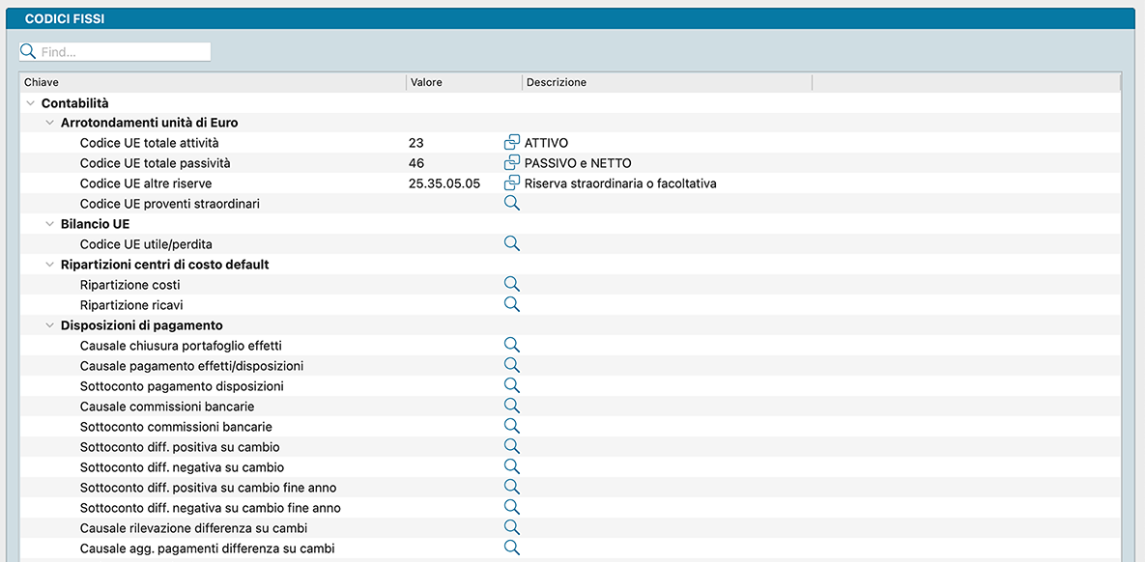Click lookup magnifier for Causale chiusura portafoglio effetti
This screenshot has height=562, width=1145.
tap(512, 346)
